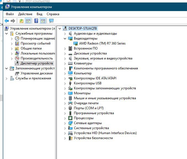Screen dimensions: 187x159
Task: Click the Видеоадаптеры category icon
Action: coord(70,38)
